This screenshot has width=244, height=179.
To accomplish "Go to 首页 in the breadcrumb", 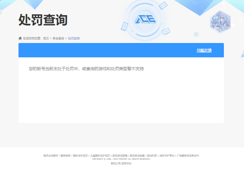I will click(x=46, y=39).
